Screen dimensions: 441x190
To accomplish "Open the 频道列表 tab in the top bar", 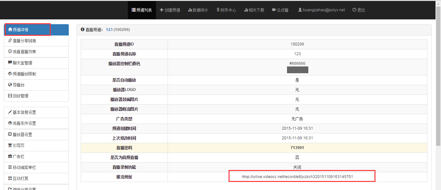I will pyautogui.click(x=142, y=10).
